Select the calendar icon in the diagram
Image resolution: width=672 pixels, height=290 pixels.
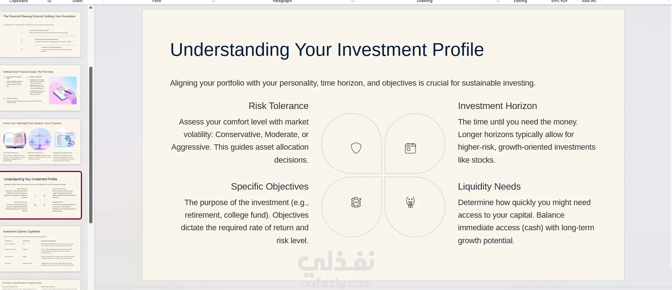410,148
